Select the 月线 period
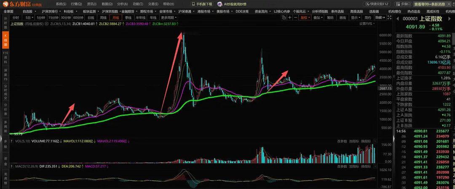 (x=115, y=18)
